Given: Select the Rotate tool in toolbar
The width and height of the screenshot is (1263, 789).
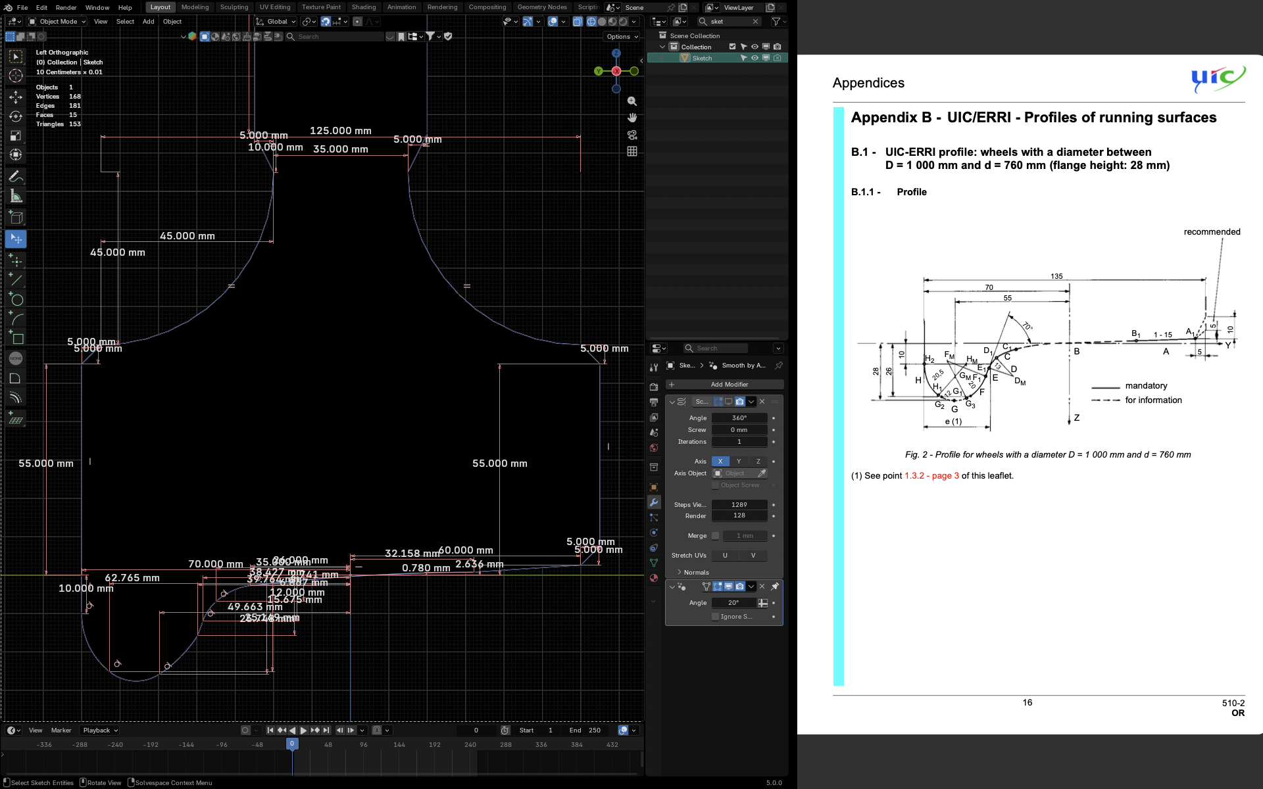Looking at the screenshot, I should point(16,116).
